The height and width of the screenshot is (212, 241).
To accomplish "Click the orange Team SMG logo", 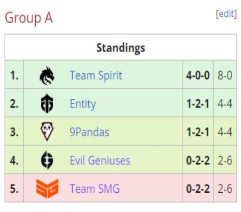I will (47, 188).
